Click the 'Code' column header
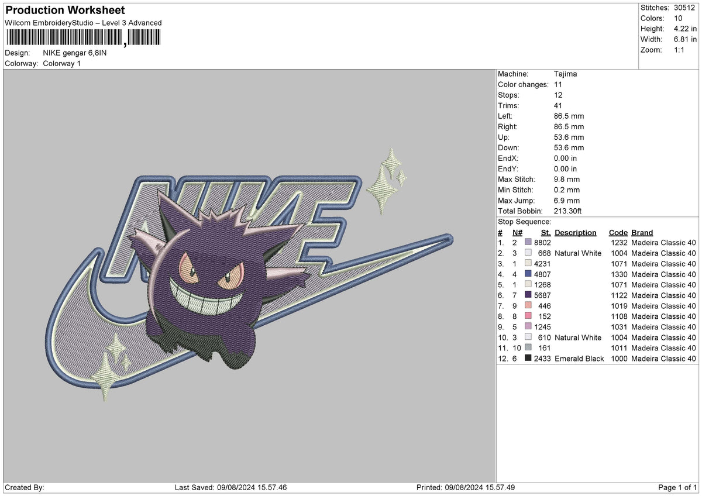702x496 pixels. pyautogui.click(x=618, y=233)
